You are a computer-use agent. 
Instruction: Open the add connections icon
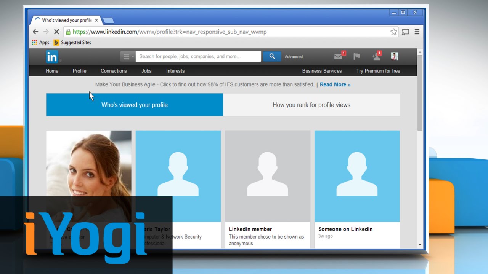[376, 56]
